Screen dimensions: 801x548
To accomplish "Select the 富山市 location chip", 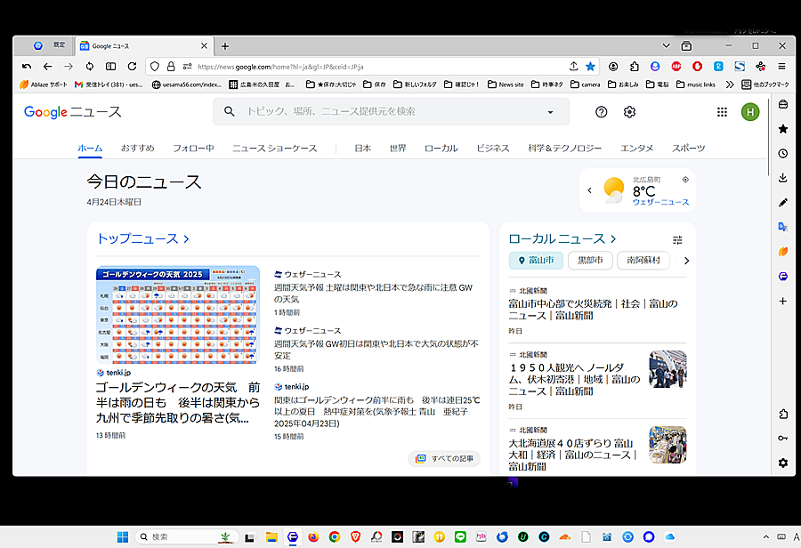I will point(536,261).
